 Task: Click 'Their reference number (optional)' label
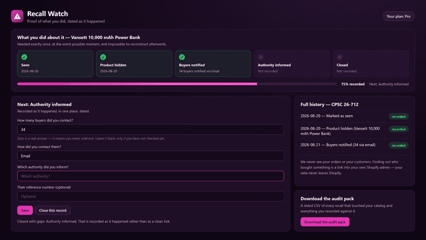coord(44,187)
